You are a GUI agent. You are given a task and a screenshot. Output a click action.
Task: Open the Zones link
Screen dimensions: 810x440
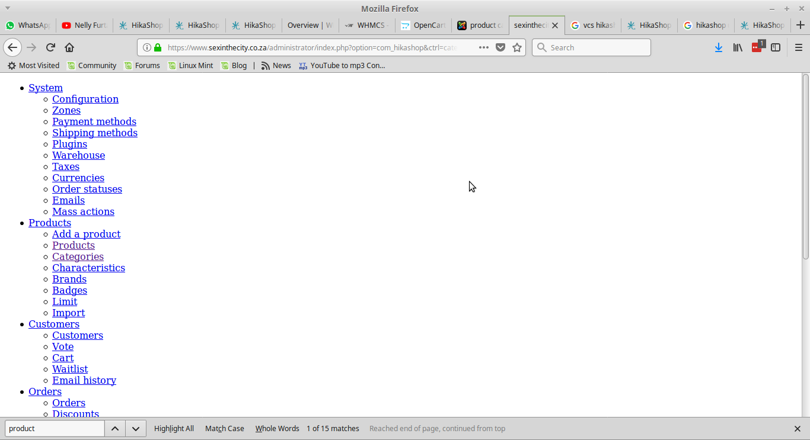(66, 110)
